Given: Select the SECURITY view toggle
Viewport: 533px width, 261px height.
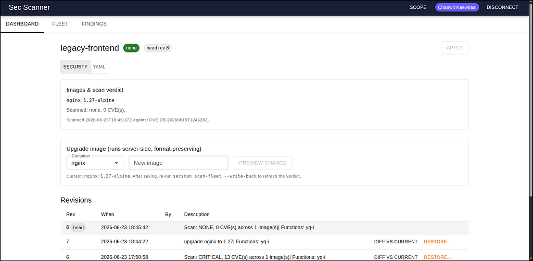Looking at the screenshot, I should pyautogui.click(x=75, y=67).
